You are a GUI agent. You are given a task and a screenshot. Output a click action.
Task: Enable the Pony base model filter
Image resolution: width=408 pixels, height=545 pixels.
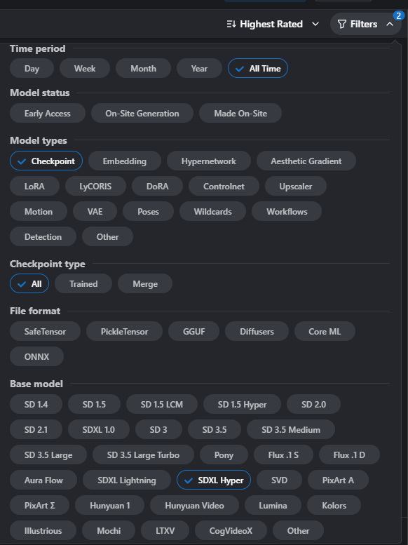[224, 455]
